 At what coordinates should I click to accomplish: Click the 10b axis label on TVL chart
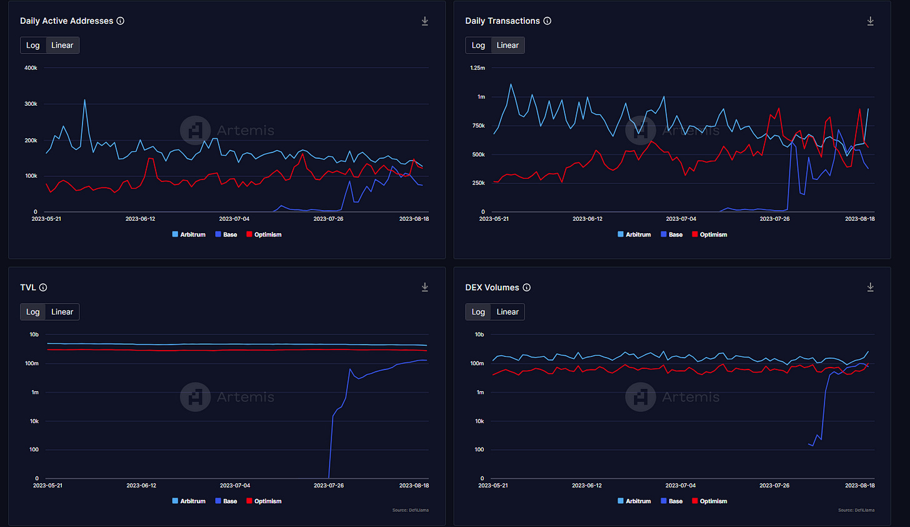[34, 334]
